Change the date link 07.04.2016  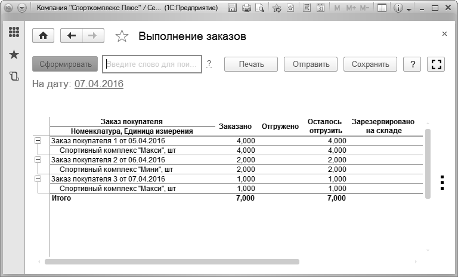(x=99, y=84)
